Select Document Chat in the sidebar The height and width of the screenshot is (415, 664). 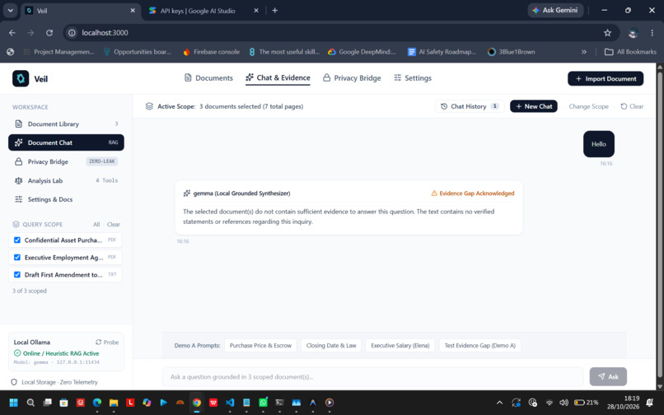pos(66,142)
